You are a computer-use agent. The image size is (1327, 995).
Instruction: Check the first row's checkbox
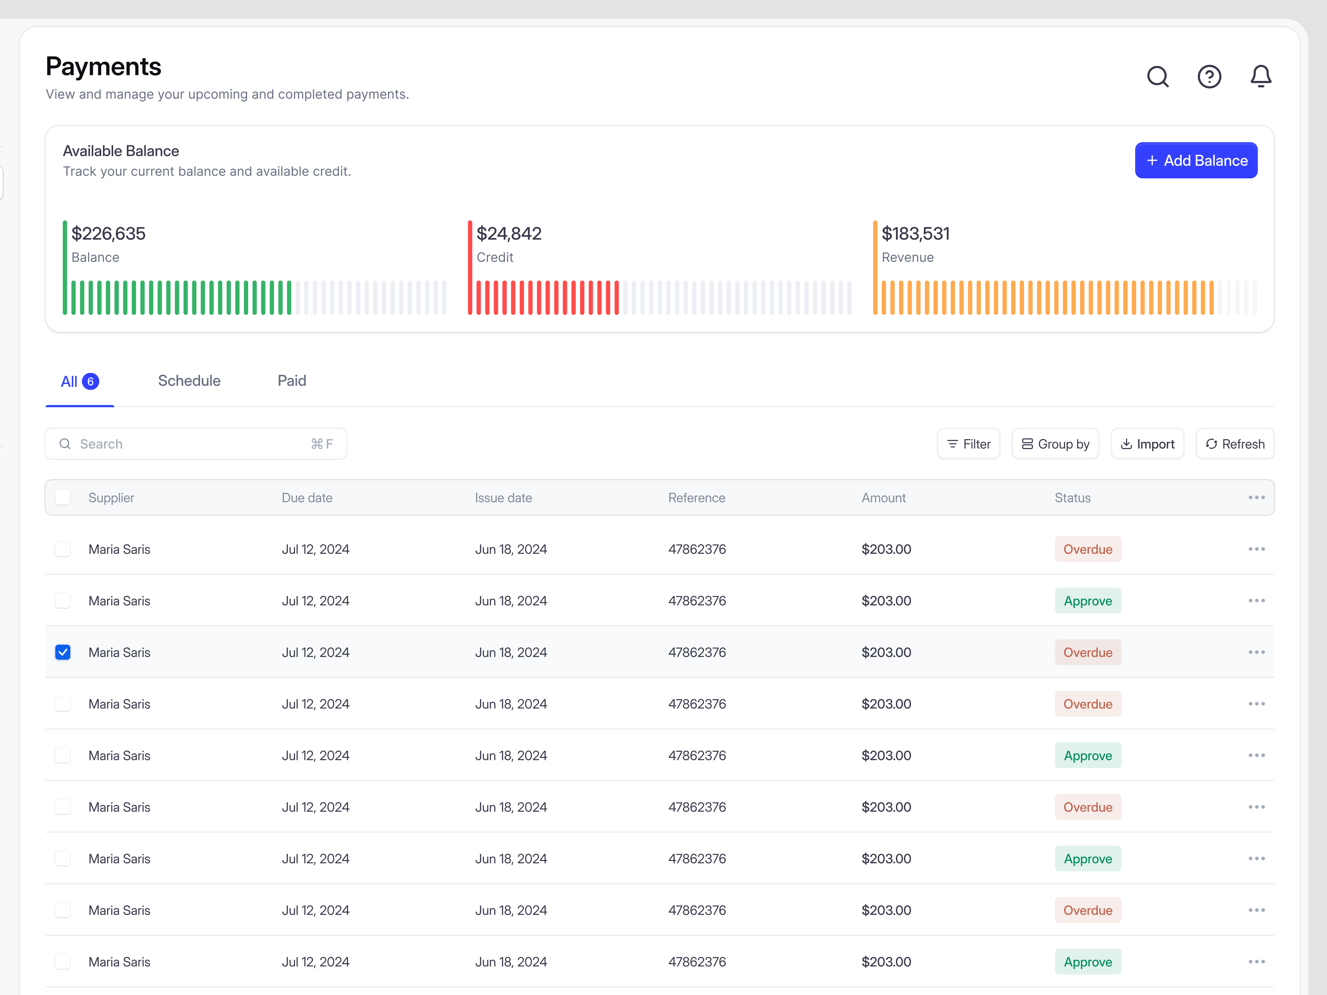tap(63, 549)
